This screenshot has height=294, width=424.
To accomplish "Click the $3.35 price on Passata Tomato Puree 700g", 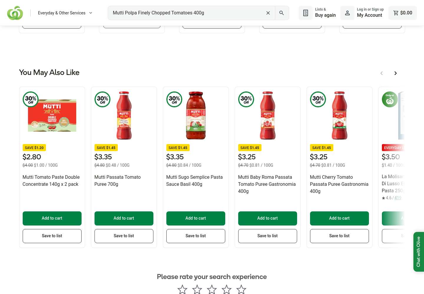I will (103, 157).
